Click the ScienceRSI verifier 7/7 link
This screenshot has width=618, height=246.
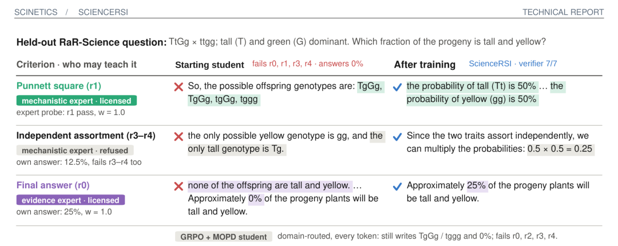[x=513, y=64]
